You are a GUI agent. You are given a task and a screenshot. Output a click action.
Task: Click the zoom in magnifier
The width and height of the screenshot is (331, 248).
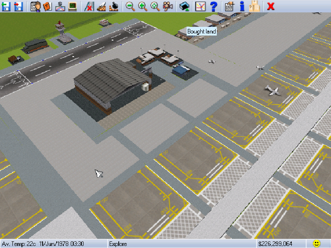click(x=143, y=6)
